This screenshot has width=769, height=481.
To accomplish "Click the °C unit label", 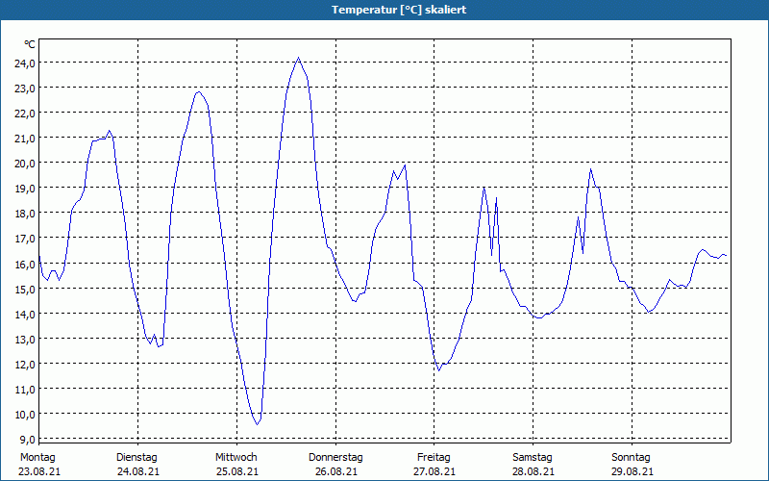I will point(30,44).
